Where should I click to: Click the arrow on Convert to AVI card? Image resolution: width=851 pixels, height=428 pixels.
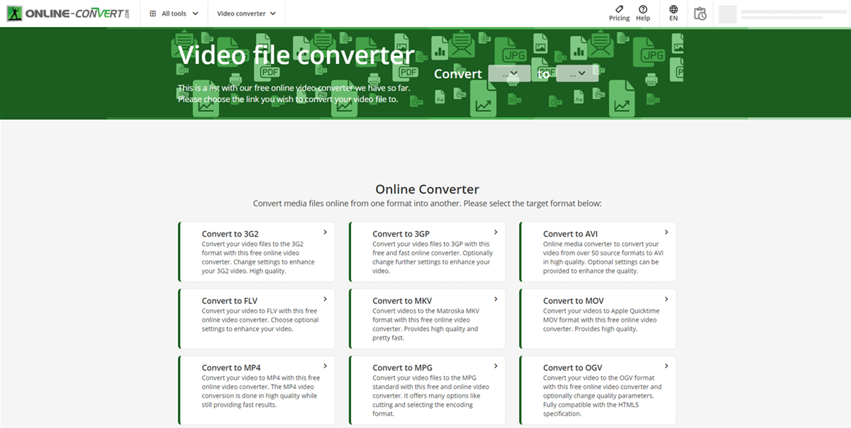pos(667,232)
